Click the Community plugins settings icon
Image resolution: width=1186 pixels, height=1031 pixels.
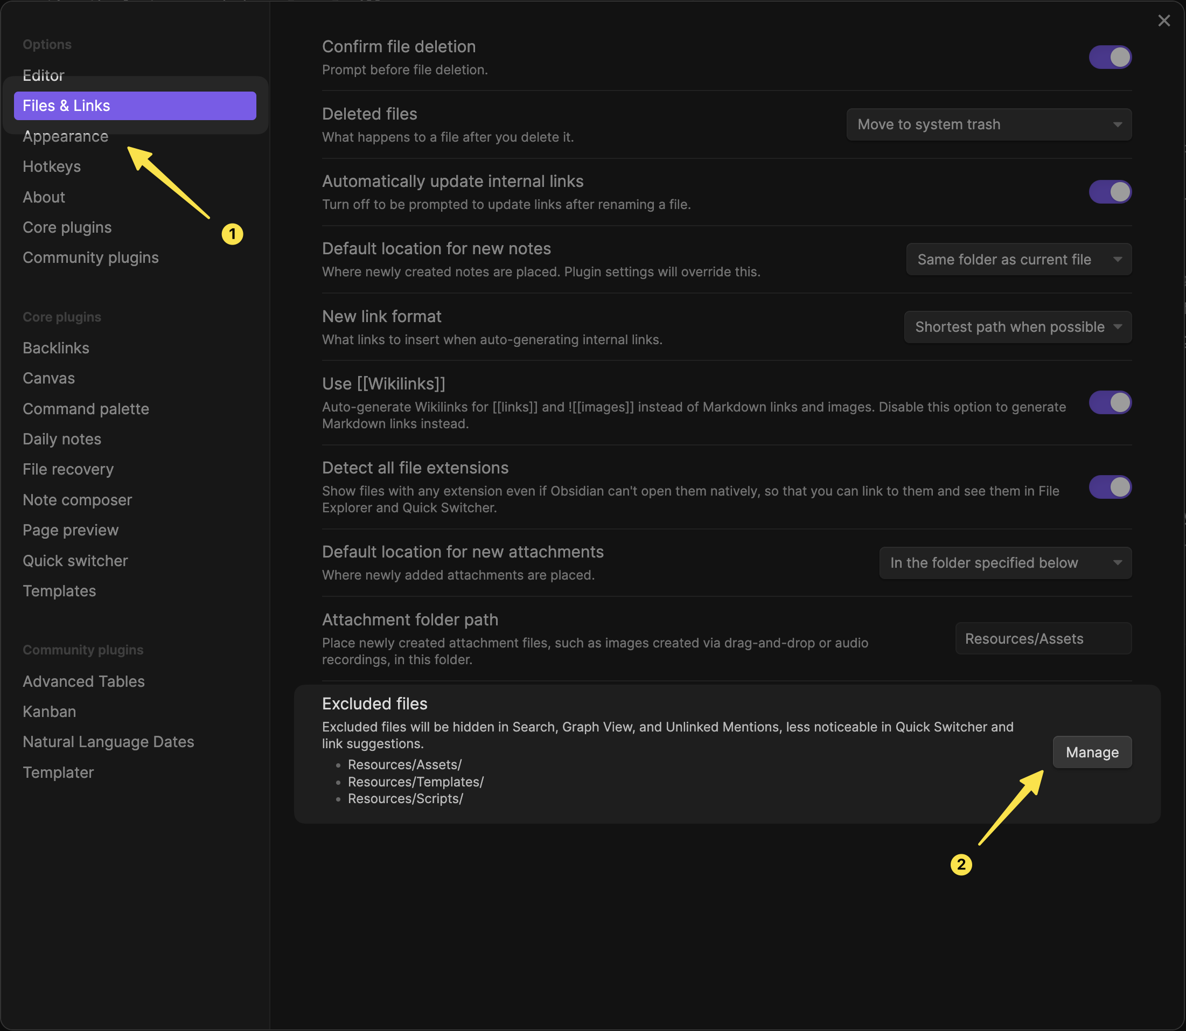coord(90,257)
